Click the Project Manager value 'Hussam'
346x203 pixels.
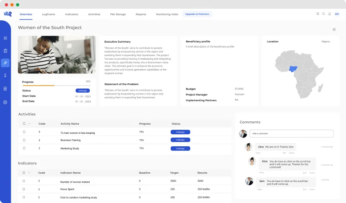(x=239, y=94)
